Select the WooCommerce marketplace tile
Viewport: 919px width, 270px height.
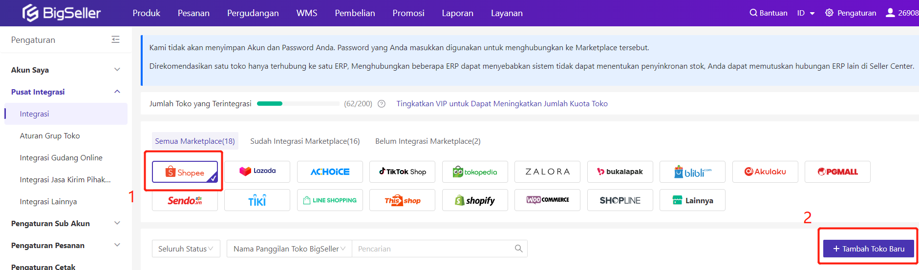547,200
